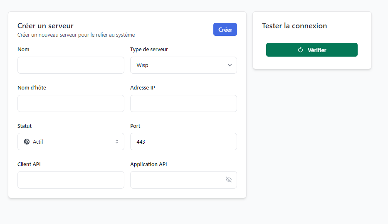Screen dimensions: 388x224
Task: Click the blue Créer button
Action: pyautogui.click(x=225, y=30)
